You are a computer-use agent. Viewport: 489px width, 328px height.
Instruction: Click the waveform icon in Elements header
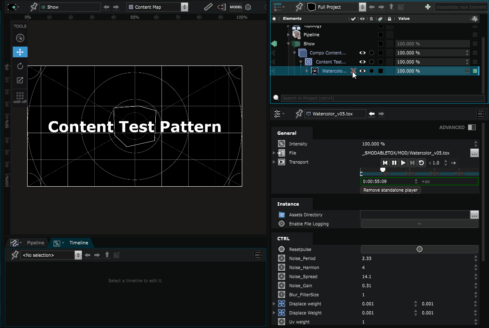(x=475, y=19)
